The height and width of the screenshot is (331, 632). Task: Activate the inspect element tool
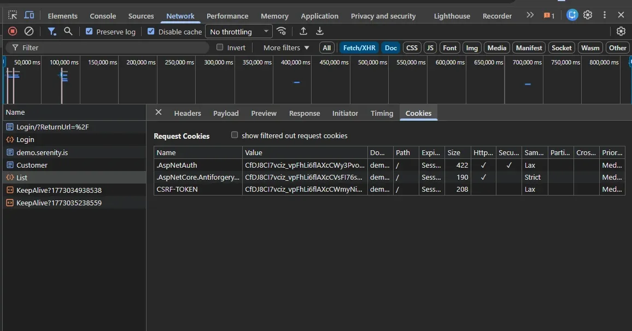point(12,16)
